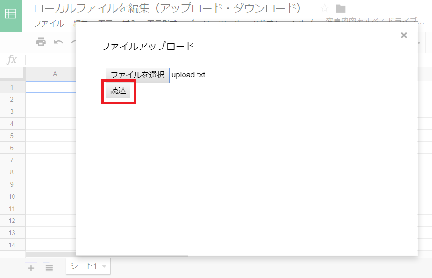Viewport: 432px width, 278px height.
Task: Open the all sheets list icon
Action: 49,268
